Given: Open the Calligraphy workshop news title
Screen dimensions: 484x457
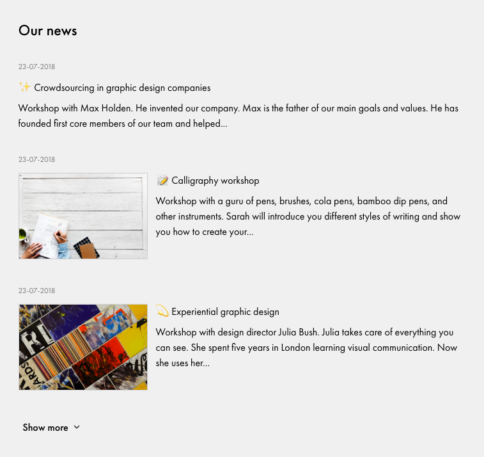Looking at the screenshot, I should pyautogui.click(x=215, y=180).
